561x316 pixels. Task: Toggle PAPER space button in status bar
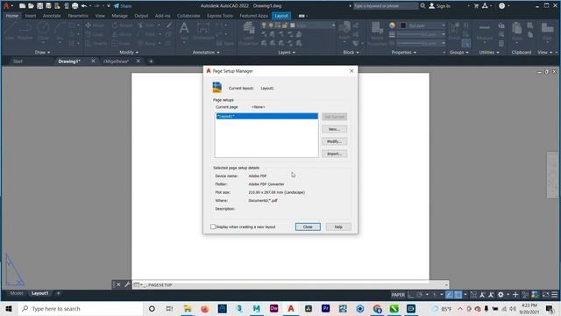pyautogui.click(x=398, y=295)
